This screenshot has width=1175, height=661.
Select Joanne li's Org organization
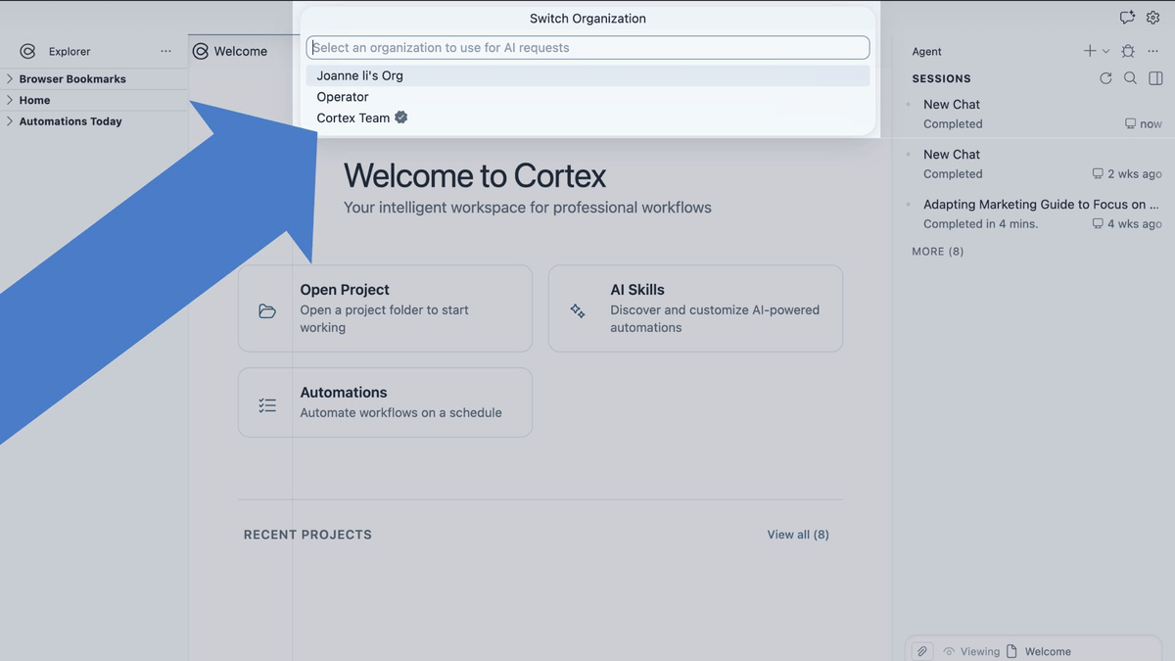(587, 75)
